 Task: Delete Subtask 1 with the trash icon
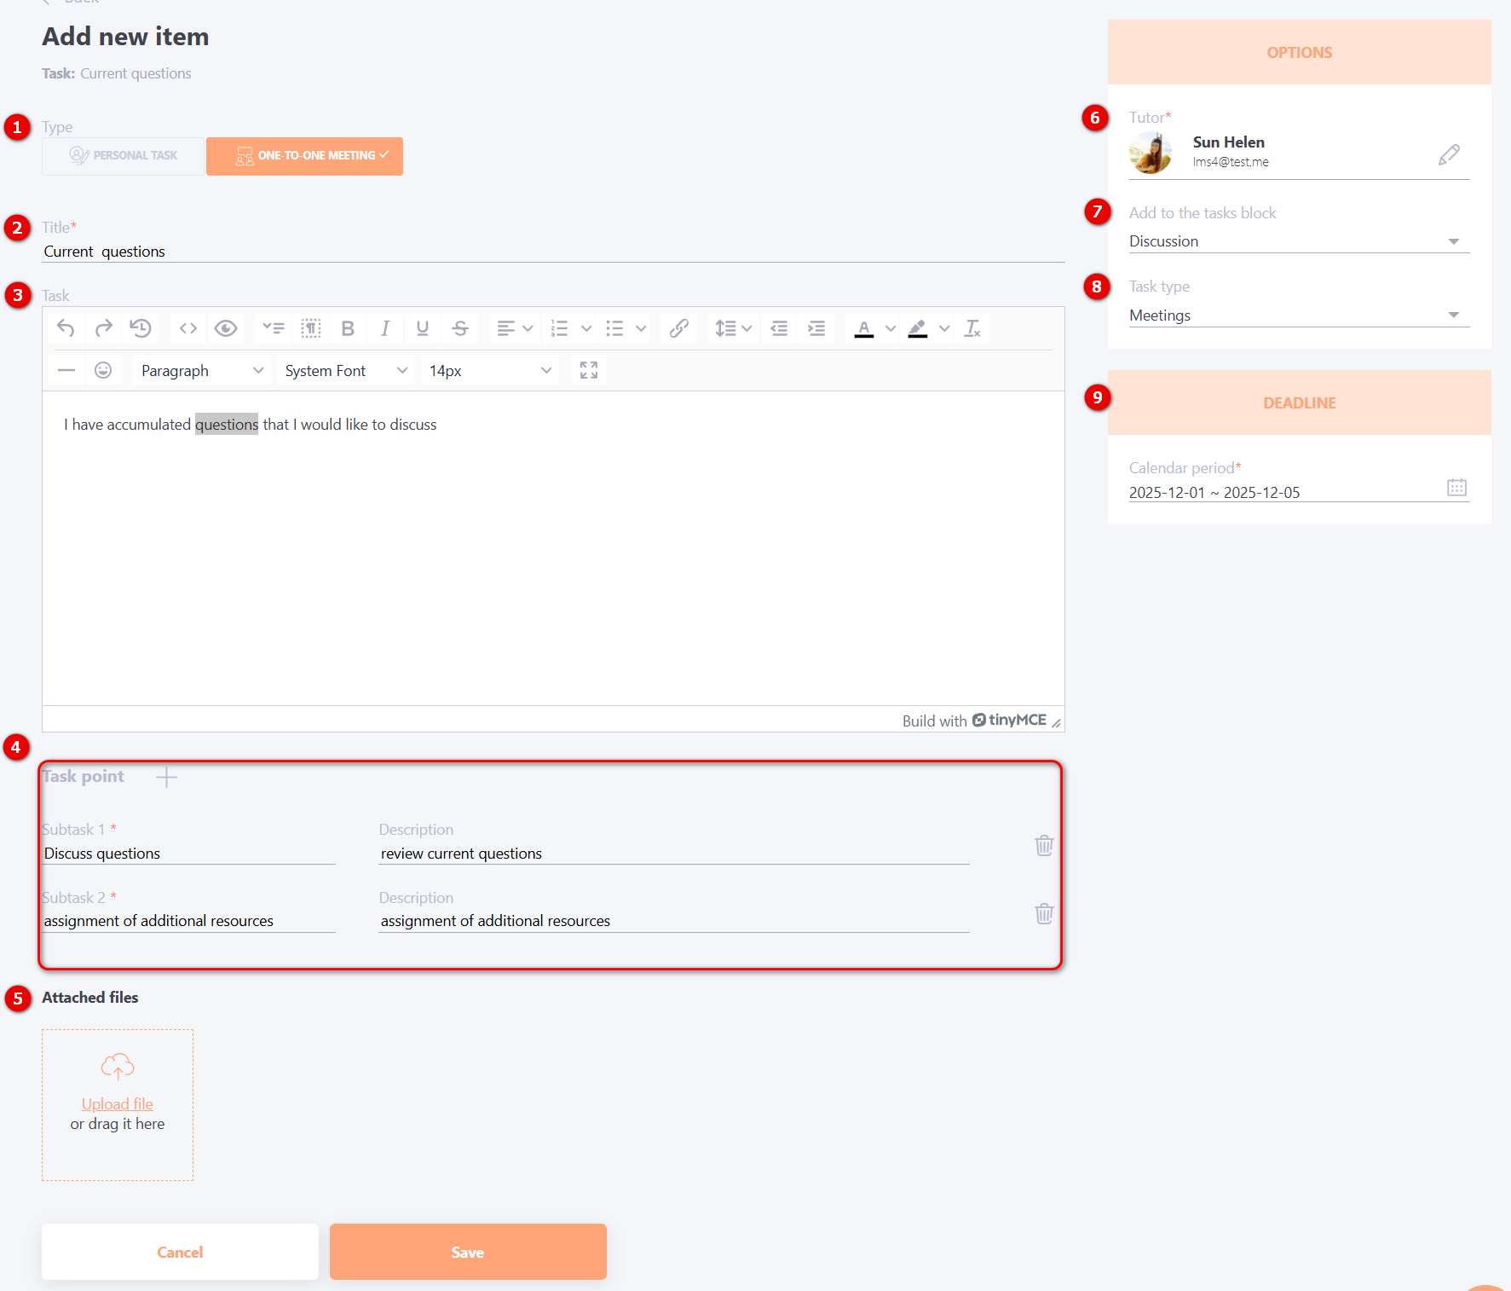tap(1044, 846)
